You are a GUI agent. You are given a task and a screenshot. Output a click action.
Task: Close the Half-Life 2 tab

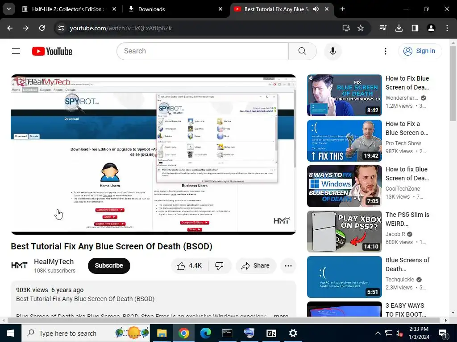[114, 9]
